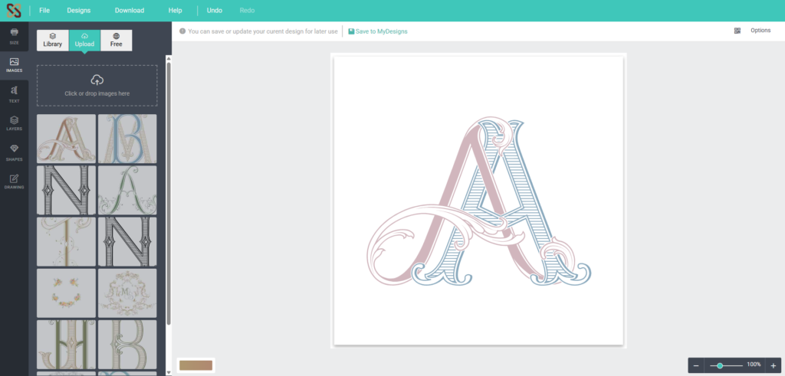785x376 pixels.
Task: Switch to the Free images tab
Action: pos(116,40)
